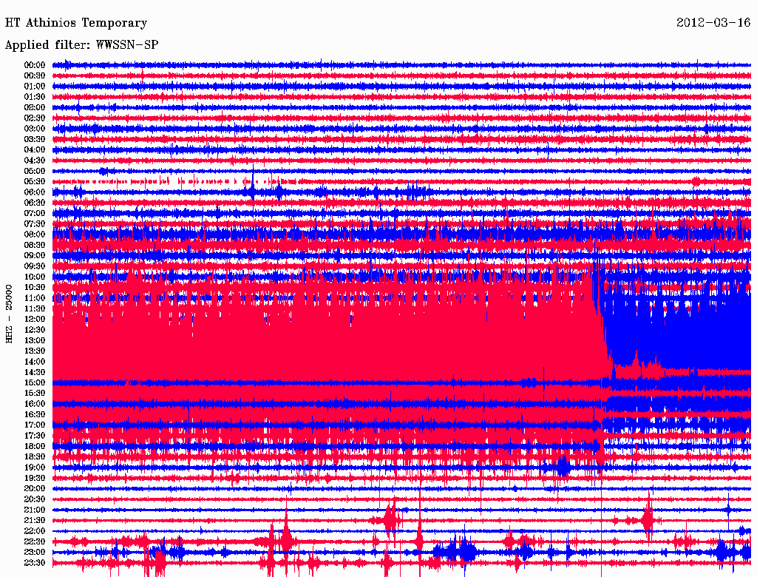Click the 11:30 time label

click(x=35, y=308)
